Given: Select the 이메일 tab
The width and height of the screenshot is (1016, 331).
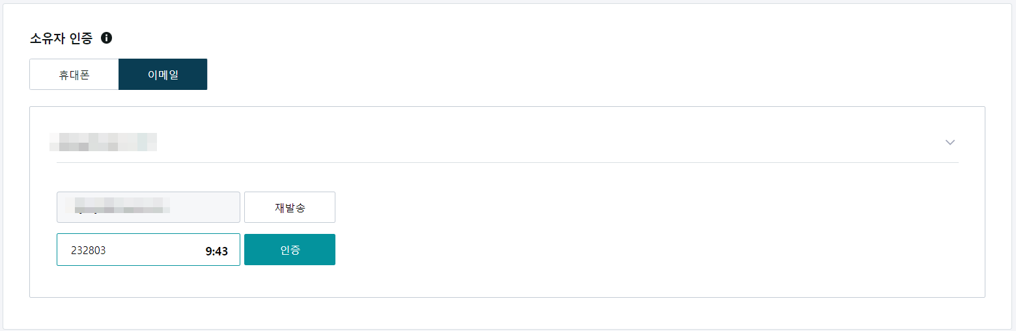Looking at the screenshot, I should pyautogui.click(x=163, y=74).
